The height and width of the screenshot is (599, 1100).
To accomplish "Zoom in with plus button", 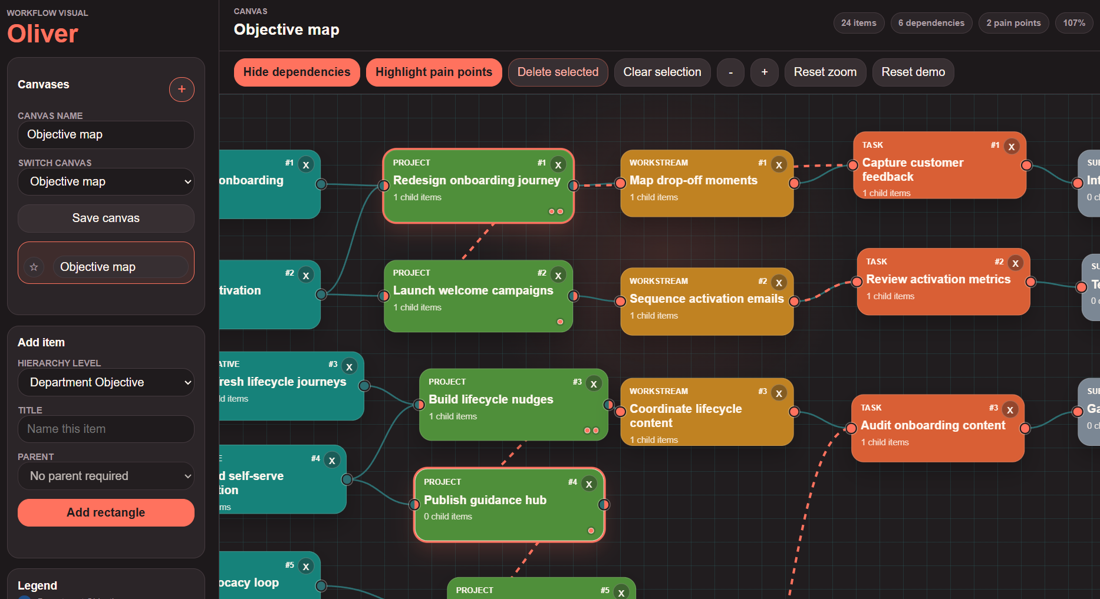I will point(765,72).
